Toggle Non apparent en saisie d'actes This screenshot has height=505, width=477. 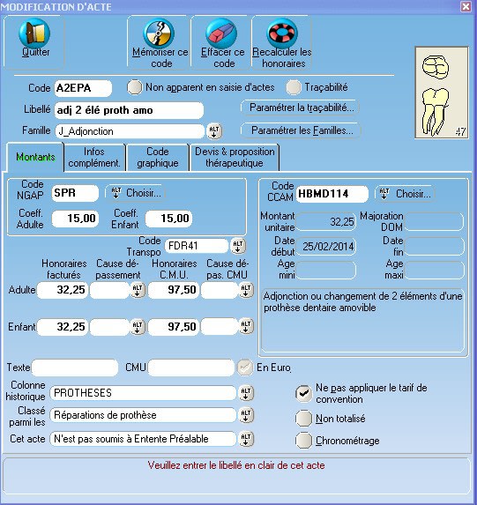(134, 87)
